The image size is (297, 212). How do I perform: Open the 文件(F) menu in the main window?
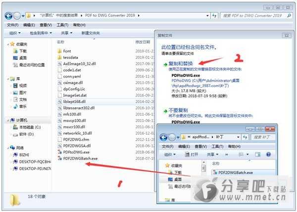(x=13, y=25)
